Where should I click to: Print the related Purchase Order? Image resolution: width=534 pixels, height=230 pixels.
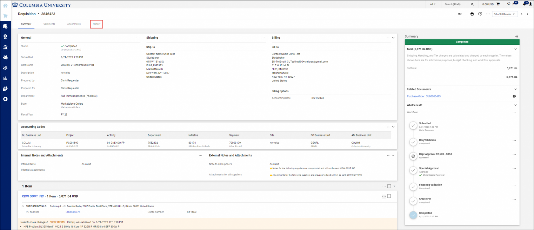point(514,96)
